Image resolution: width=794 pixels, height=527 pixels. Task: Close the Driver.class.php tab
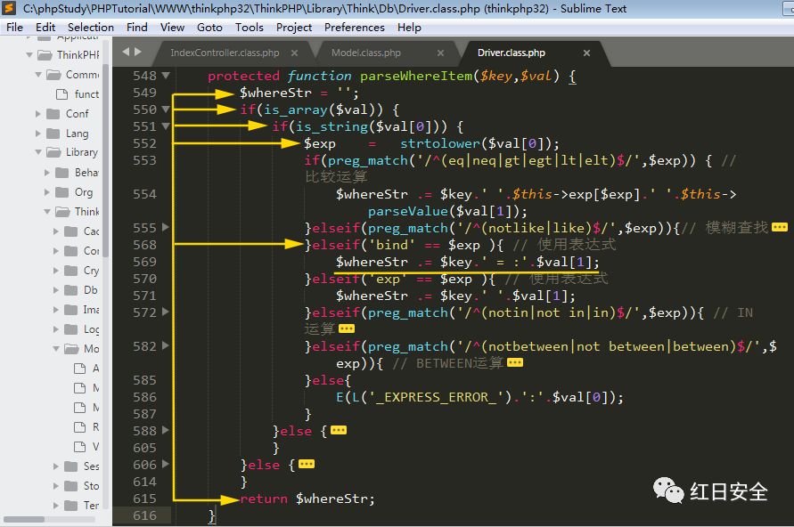click(x=586, y=53)
